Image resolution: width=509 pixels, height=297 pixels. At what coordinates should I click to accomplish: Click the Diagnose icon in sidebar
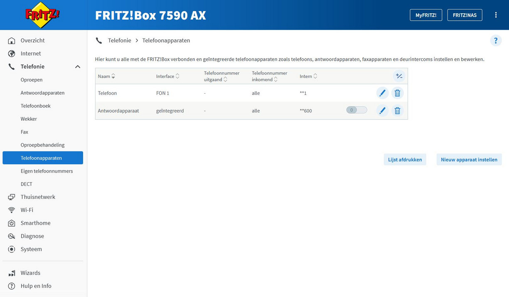click(12, 236)
